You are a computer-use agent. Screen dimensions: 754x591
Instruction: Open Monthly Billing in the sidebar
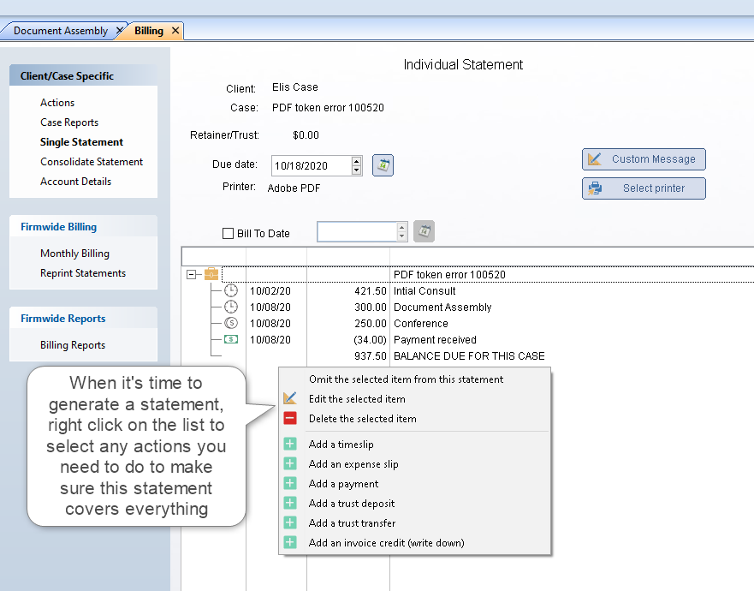(74, 254)
